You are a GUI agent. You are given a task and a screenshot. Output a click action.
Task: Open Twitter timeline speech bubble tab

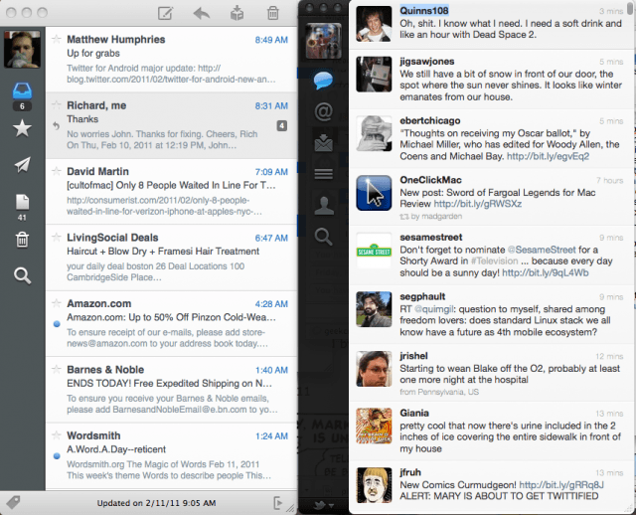pos(323,81)
